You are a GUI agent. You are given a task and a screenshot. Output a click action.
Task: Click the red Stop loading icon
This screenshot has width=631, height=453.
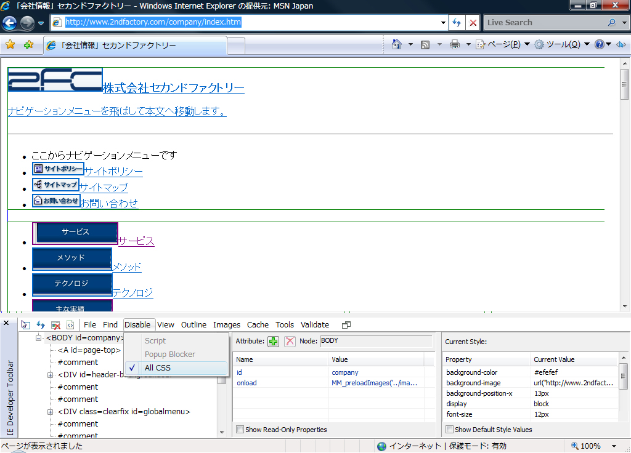(x=473, y=23)
